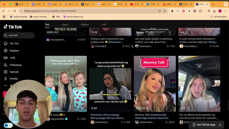
Task: Switch to the Videos search tab
Action: [85, 24]
